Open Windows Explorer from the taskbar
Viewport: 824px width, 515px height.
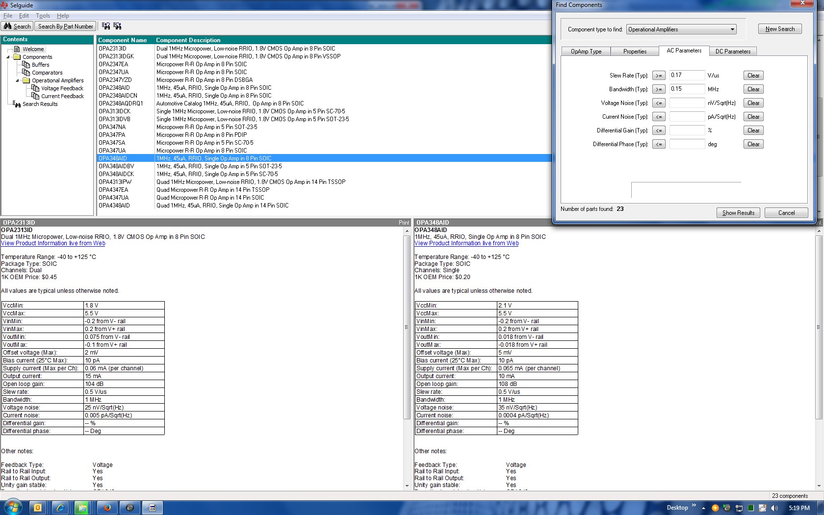(x=83, y=508)
